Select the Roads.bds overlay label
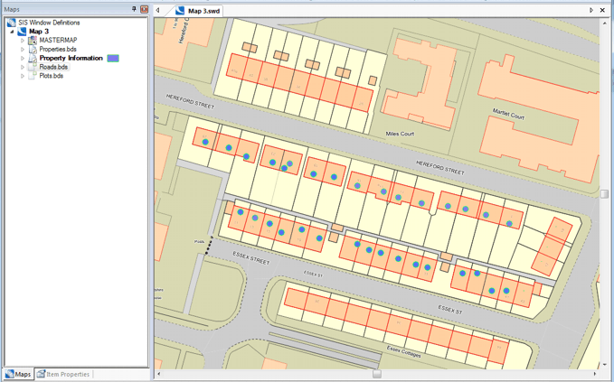The height and width of the screenshot is (382, 614). (x=53, y=68)
